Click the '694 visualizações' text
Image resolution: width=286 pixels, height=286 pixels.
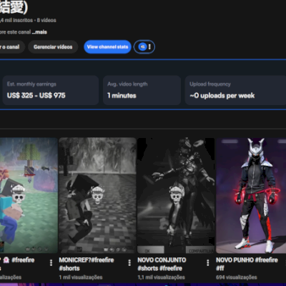point(236,277)
